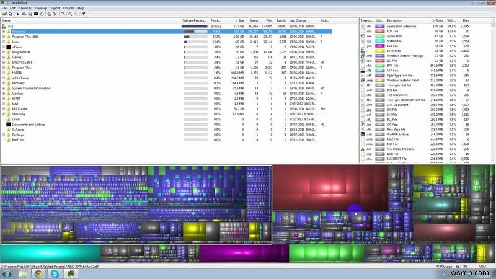Open the Report menu

[55, 8]
